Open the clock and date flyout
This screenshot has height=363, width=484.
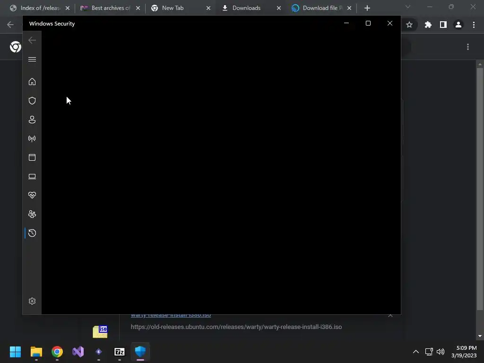(464, 352)
